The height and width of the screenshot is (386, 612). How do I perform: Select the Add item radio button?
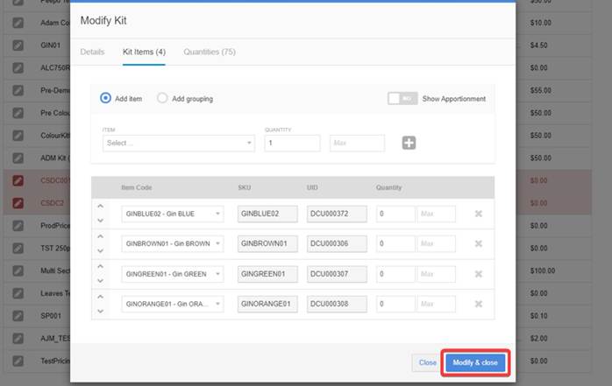click(105, 98)
